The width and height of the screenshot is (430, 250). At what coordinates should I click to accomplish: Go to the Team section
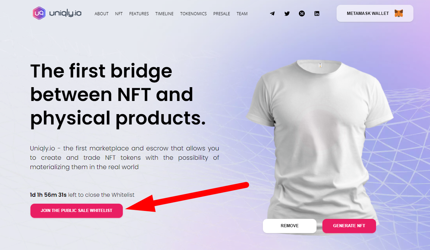242,14
